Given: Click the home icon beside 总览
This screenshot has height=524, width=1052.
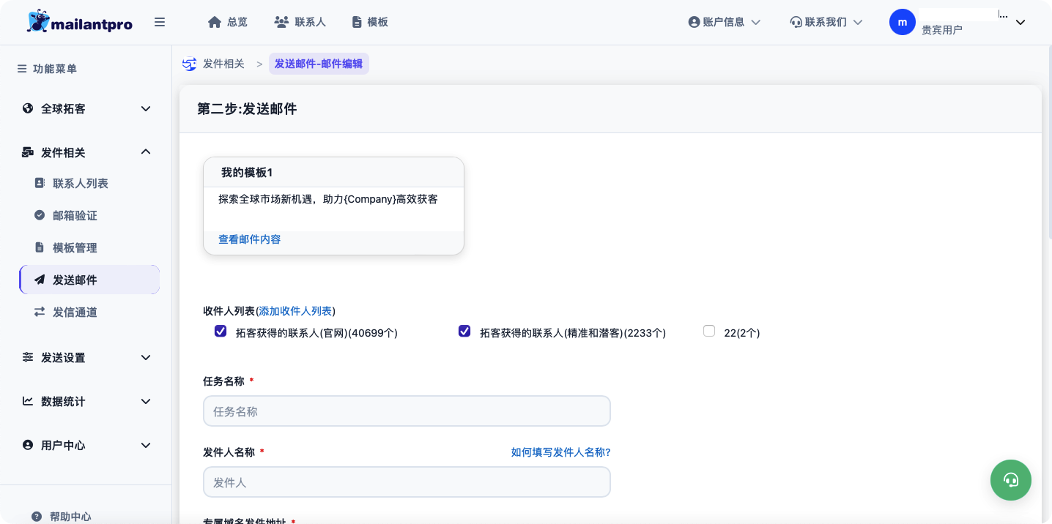Looking at the screenshot, I should [x=215, y=22].
